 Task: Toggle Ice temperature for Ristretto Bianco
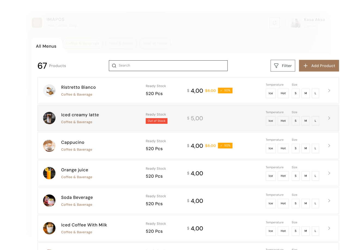pyautogui.click(x=270, y=93)
